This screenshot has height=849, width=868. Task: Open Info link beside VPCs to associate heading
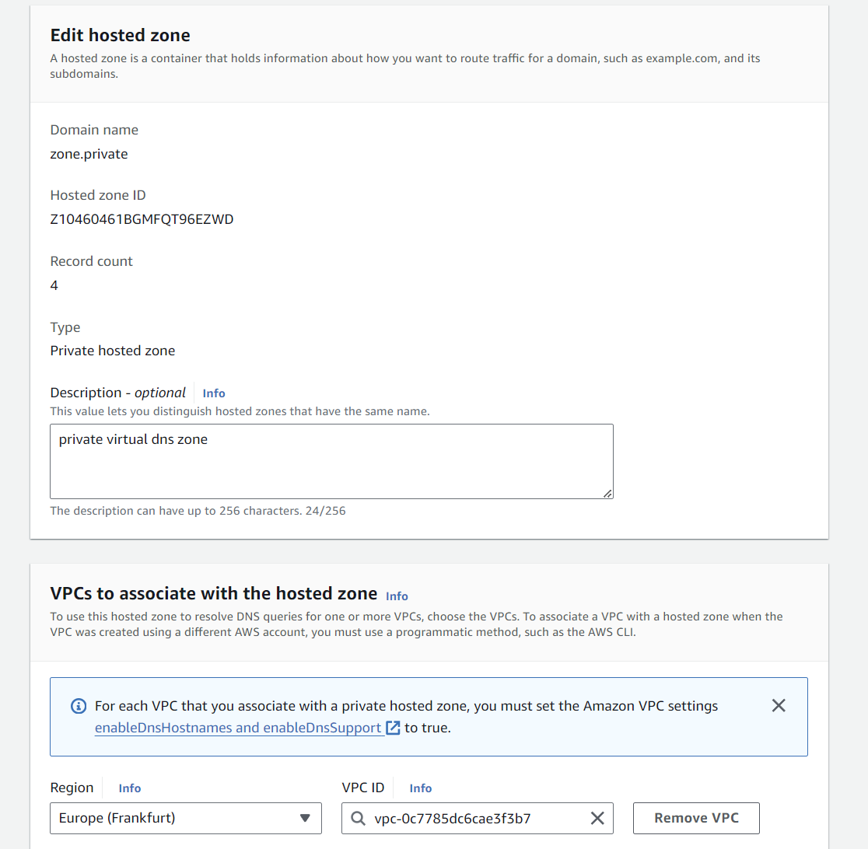click(x=397, y=596)
